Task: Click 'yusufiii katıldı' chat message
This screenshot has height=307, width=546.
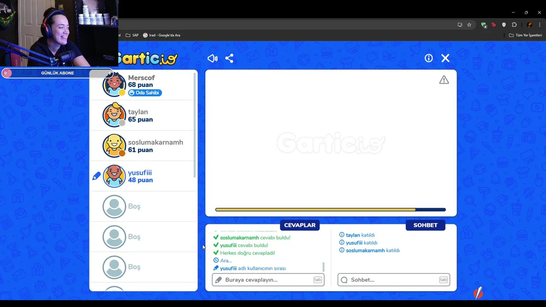Action: click(x=362, y=243)
